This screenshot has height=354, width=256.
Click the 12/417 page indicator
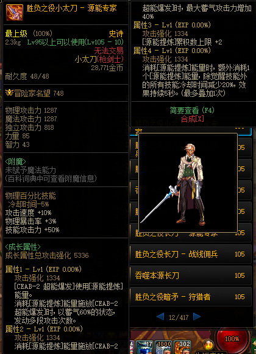179,317
